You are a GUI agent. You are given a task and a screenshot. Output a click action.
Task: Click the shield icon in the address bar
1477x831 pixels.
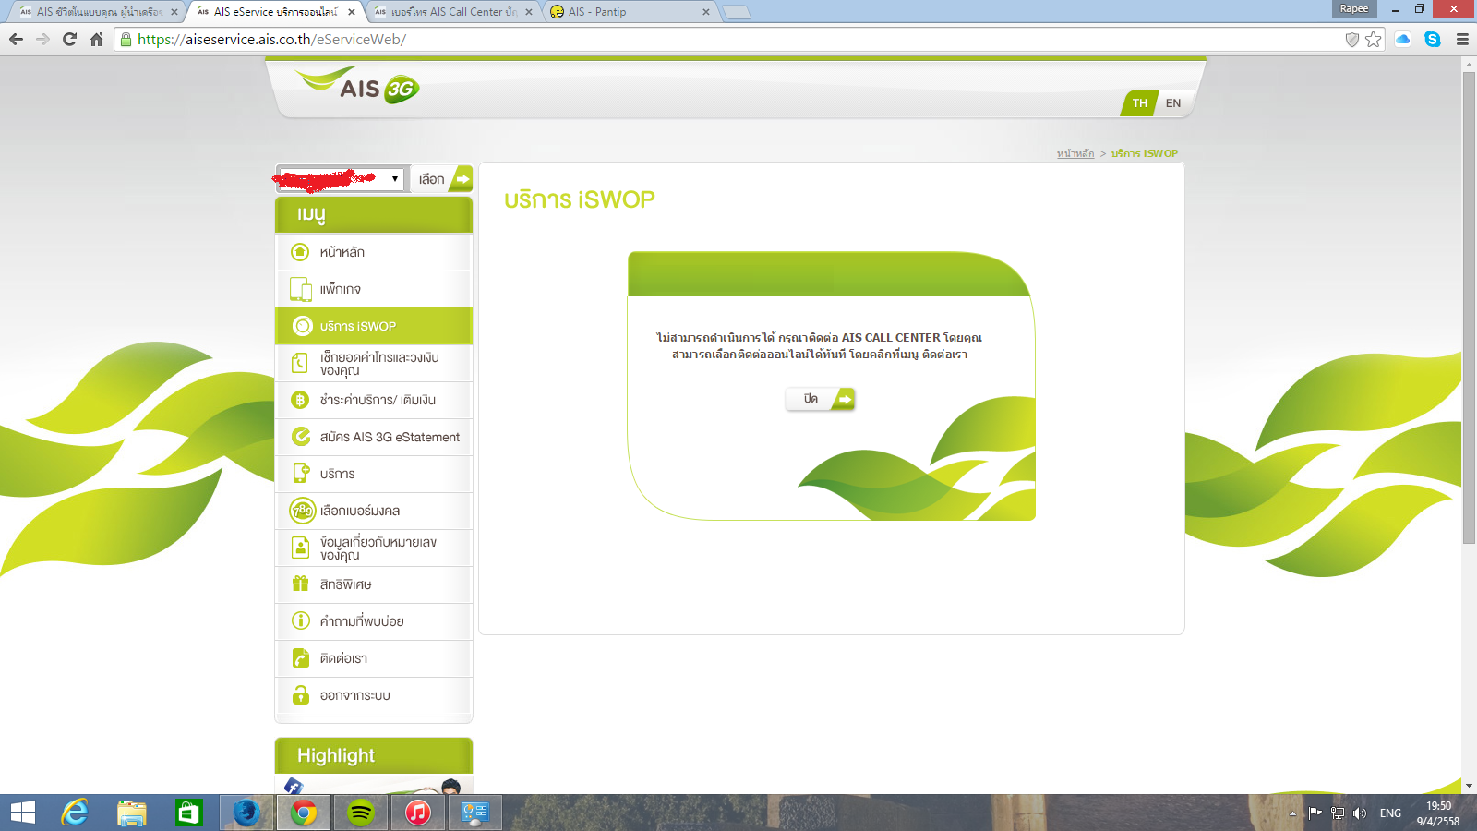pyautogui.click(x=1351, y=39)
